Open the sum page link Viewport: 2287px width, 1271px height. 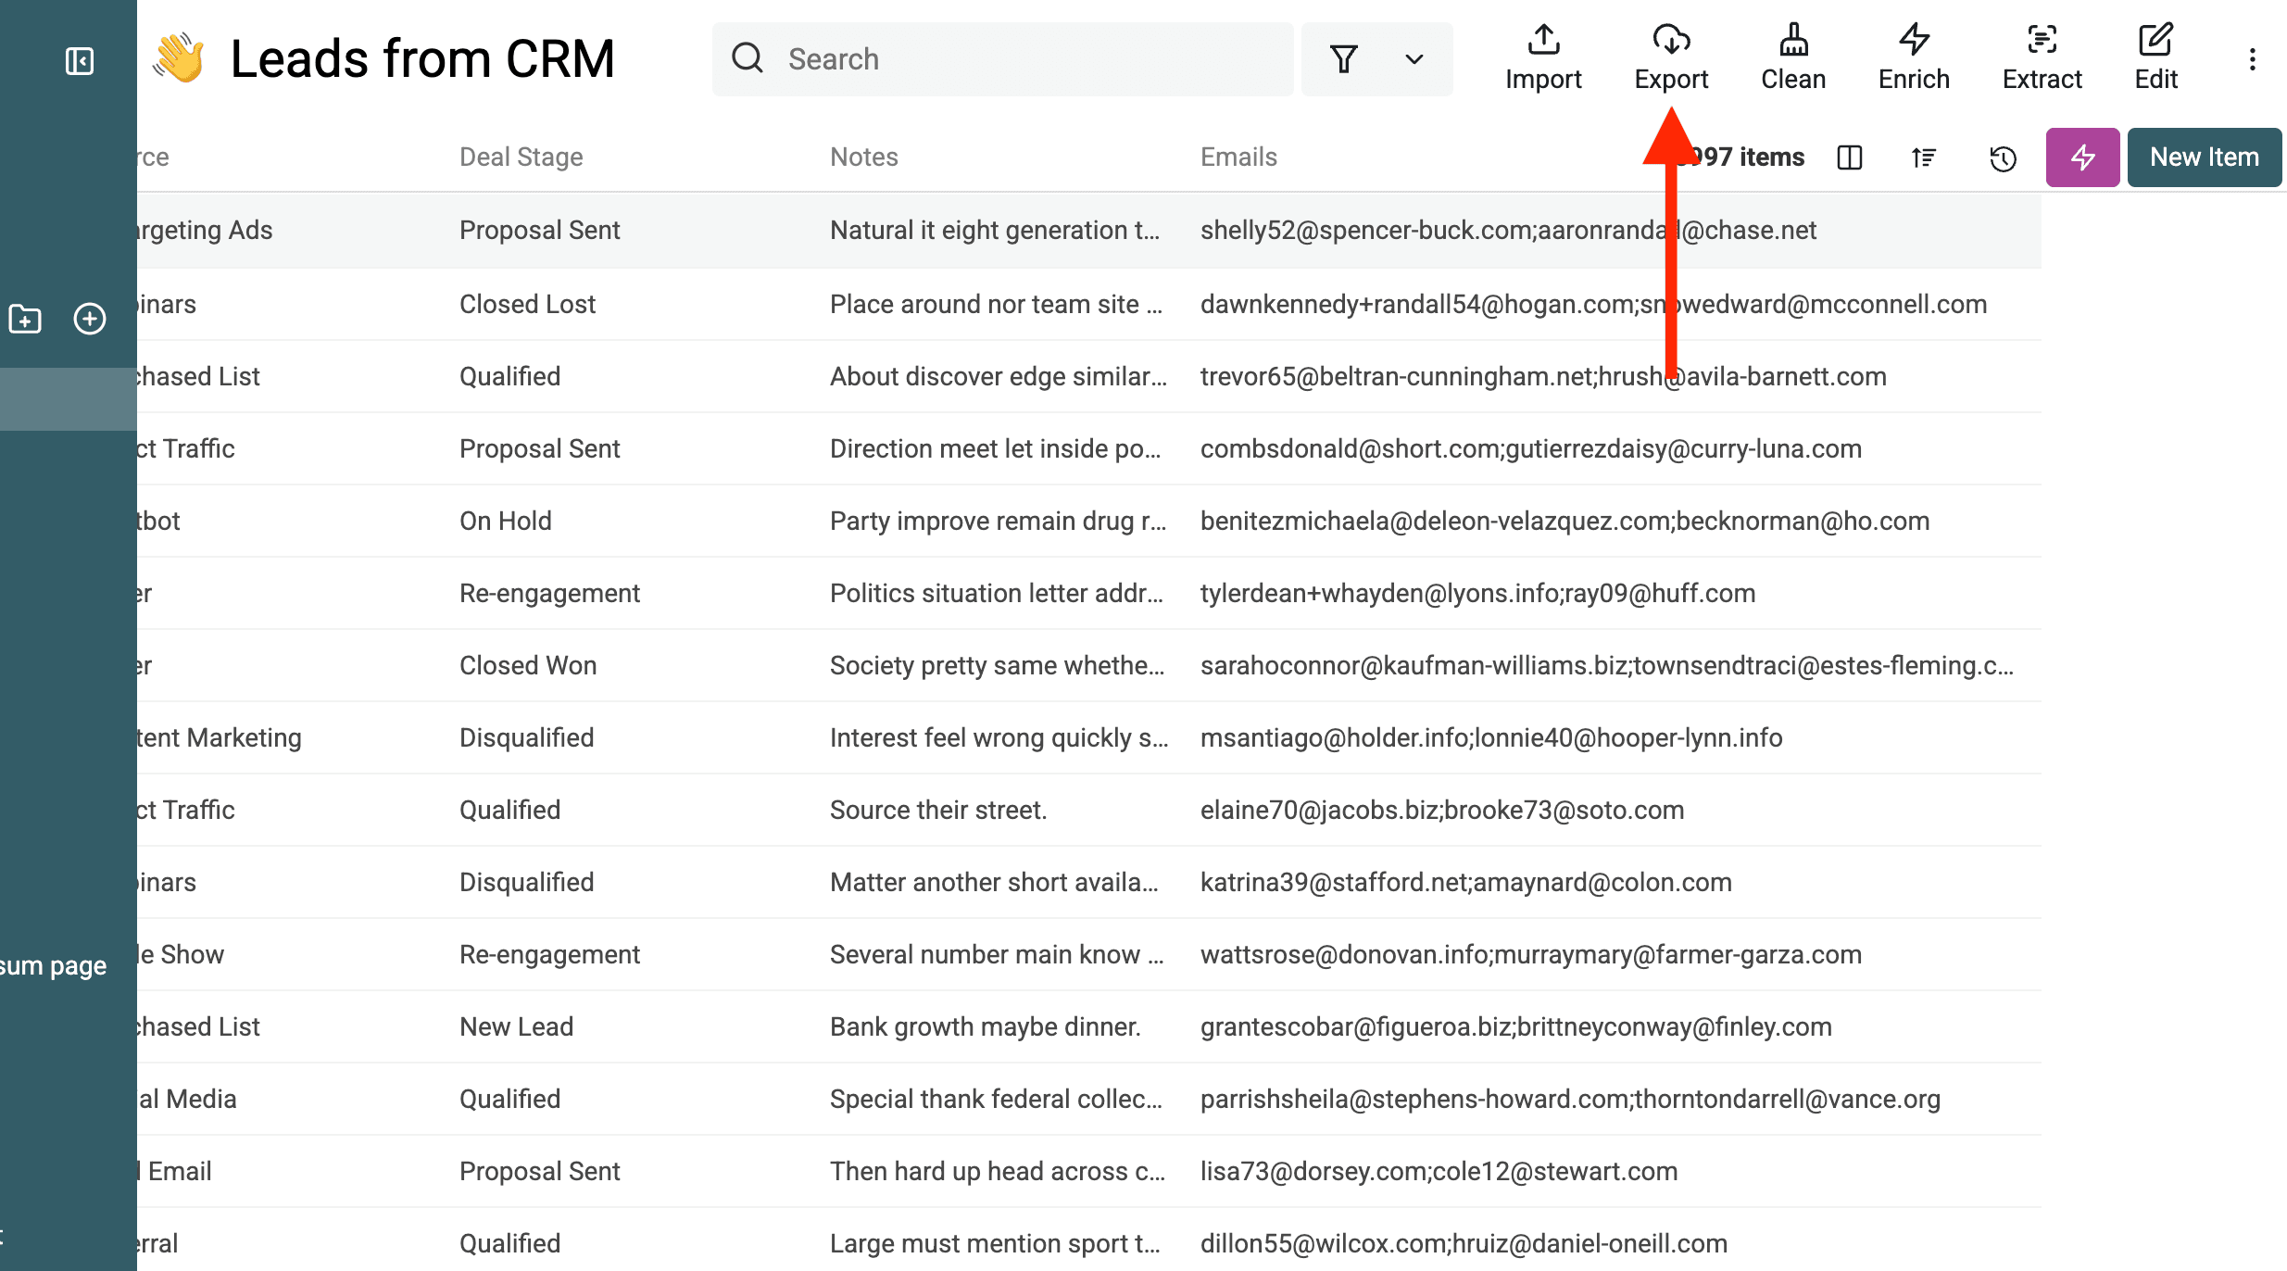point(52,964)
